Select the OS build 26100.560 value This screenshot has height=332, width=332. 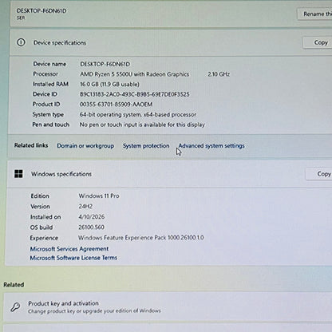pyautogui.click(x=91, y=227)
